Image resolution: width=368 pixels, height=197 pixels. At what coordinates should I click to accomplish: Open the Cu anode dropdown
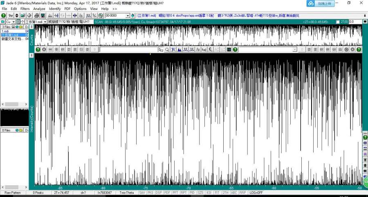click(x=13, y=22)
